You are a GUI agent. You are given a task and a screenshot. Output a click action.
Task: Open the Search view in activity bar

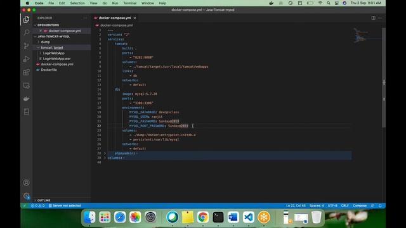tap(26, 32)
